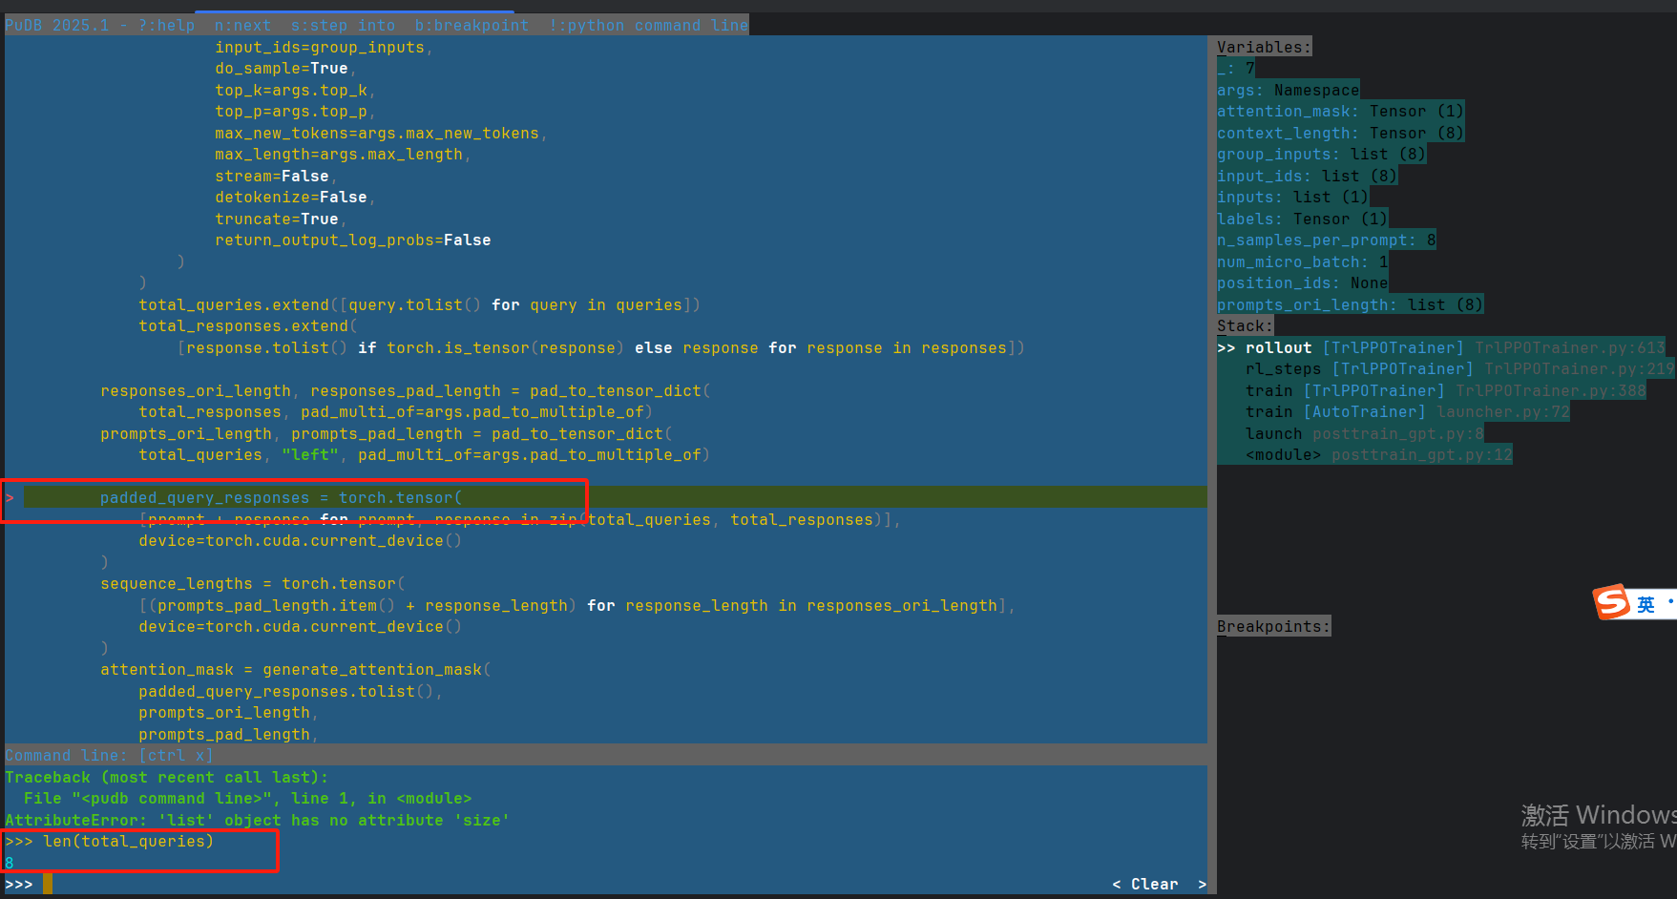Click code line do_sample=True,
1677x899 pixels.
click(x=285, y=68)
